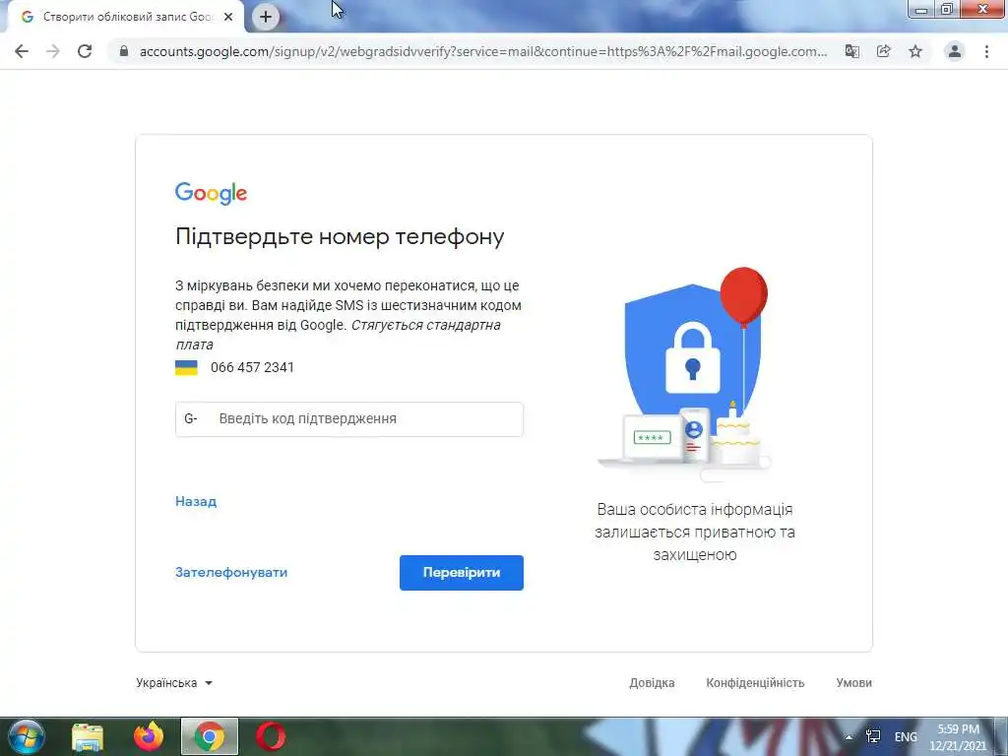Viewport: 1008px width, 756px height.
Task: Focus the verification code input field
Action: (x=349, y=419)
